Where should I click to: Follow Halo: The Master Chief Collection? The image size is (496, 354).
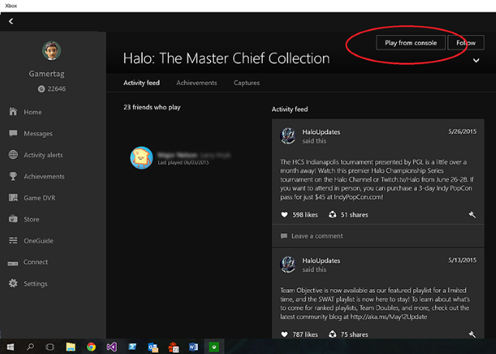point(466,43)
